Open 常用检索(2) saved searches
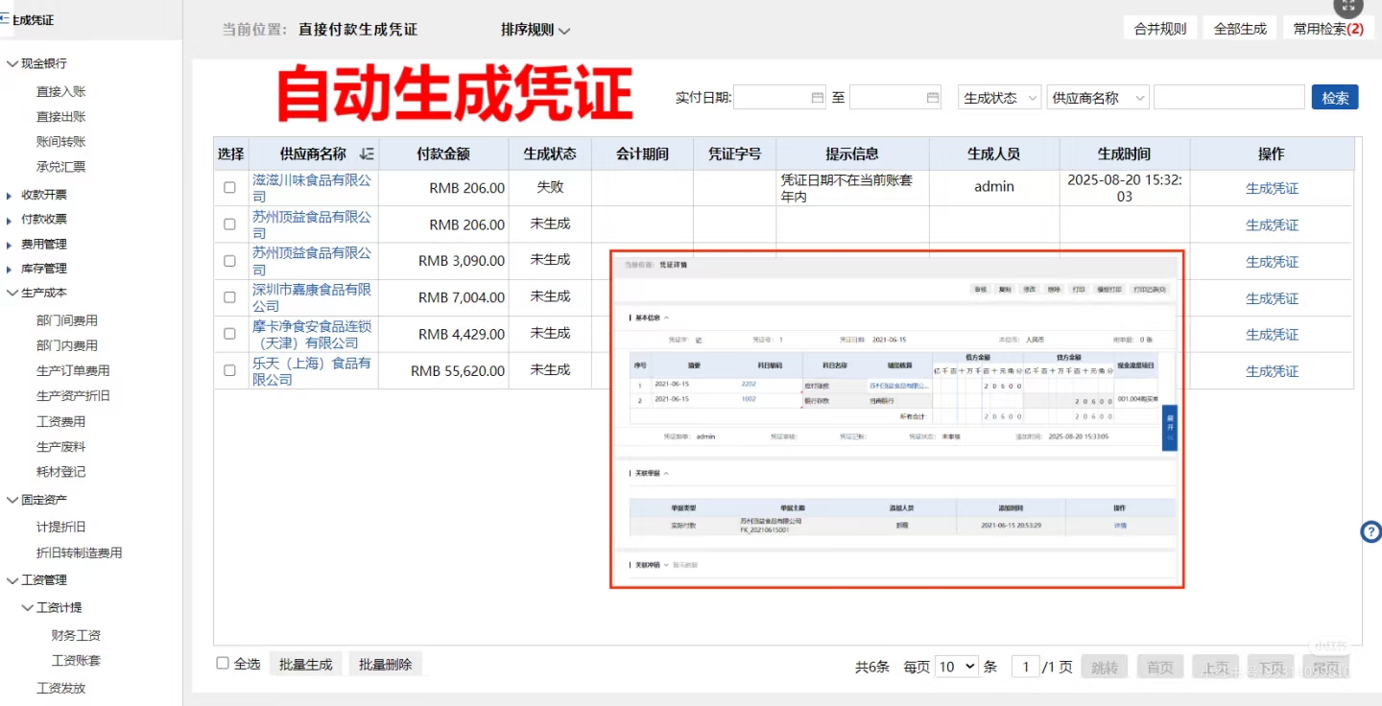Screen dimensions: 1382x706 tap(1328, 29)
